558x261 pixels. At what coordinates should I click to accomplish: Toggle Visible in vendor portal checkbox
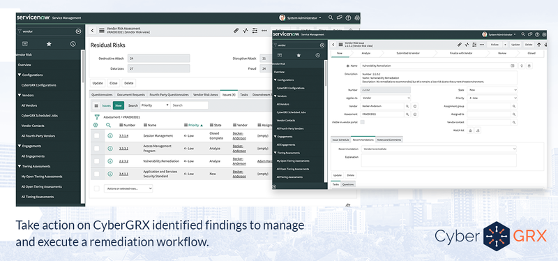click(x=362, y=122)
